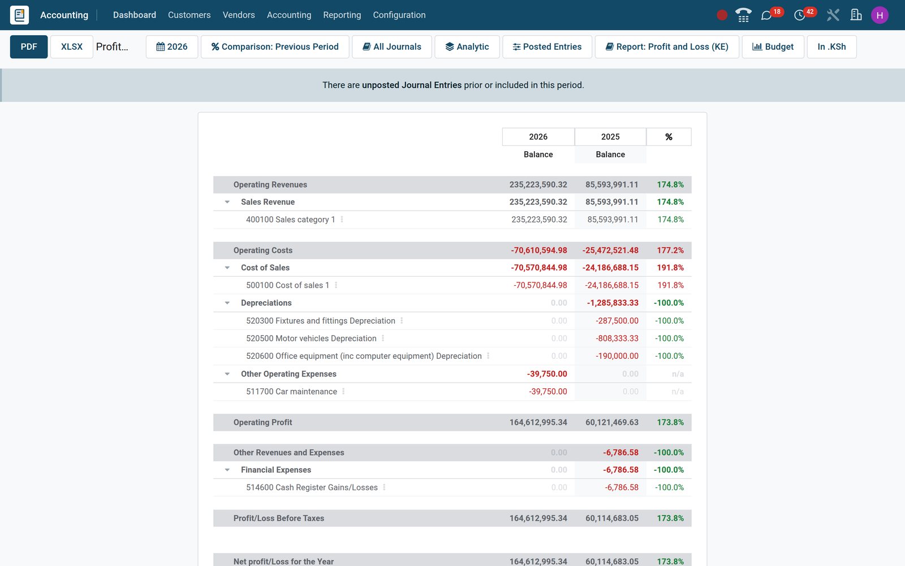Viewport: 905px width, 566px height.
Task: Open the 2026 date period dropdown
Action: tap(172, 47)
